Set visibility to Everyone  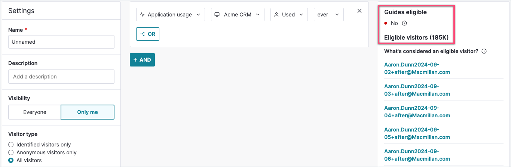(x=35, y=112)
